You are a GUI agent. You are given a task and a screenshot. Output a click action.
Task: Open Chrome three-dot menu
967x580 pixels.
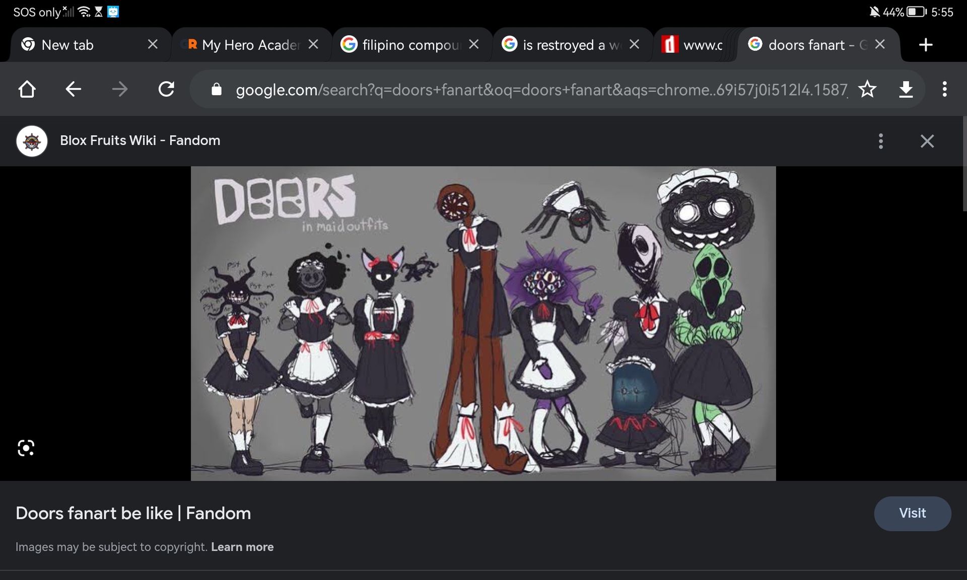tap(944, 90)
